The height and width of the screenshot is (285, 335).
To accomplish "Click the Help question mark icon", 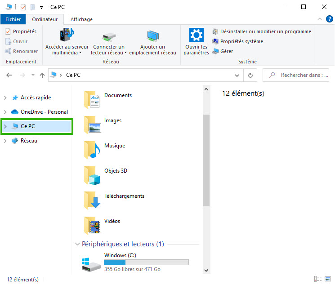I will [x=330, y=19].
